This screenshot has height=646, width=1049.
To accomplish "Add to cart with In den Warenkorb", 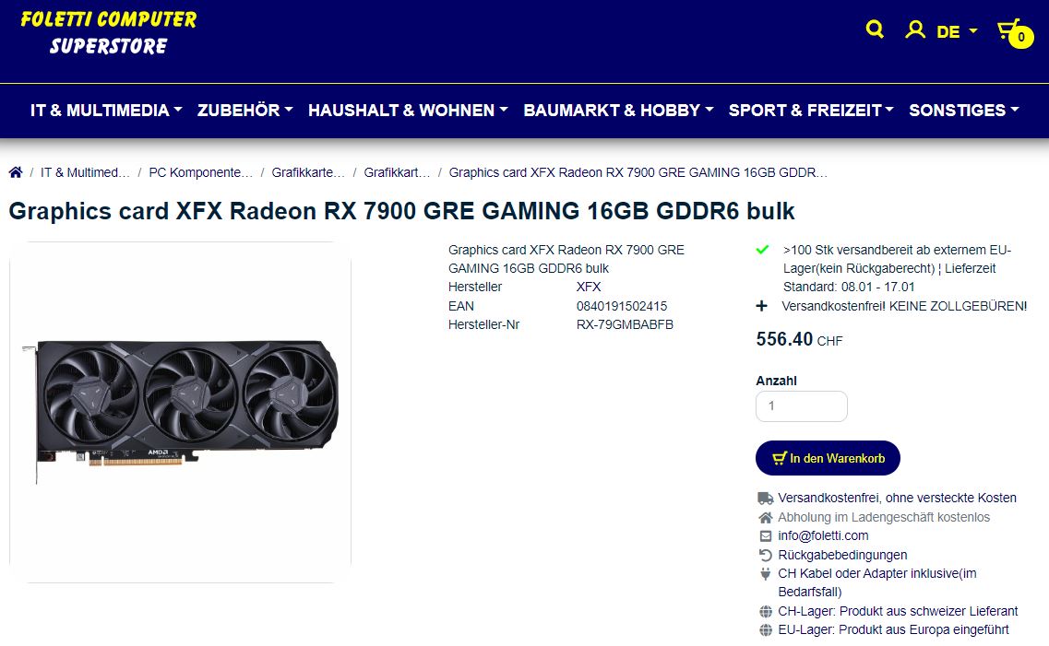I will click(828, 458).
